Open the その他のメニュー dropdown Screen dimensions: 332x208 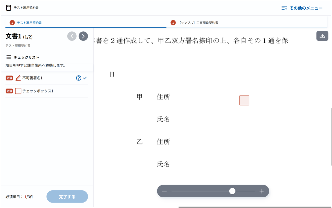(302, 8)
